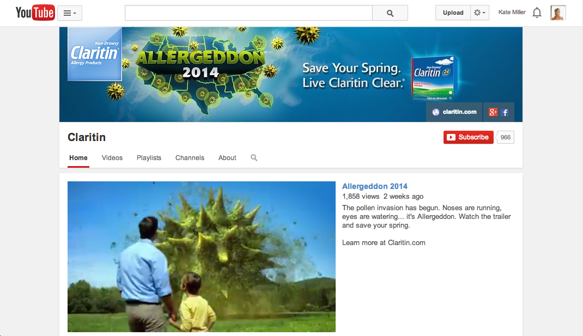Image resolution: width=583 pixels, height=336 pixels.
Task: Click the Claritin channel logo icon
Action: click(95, 54)
